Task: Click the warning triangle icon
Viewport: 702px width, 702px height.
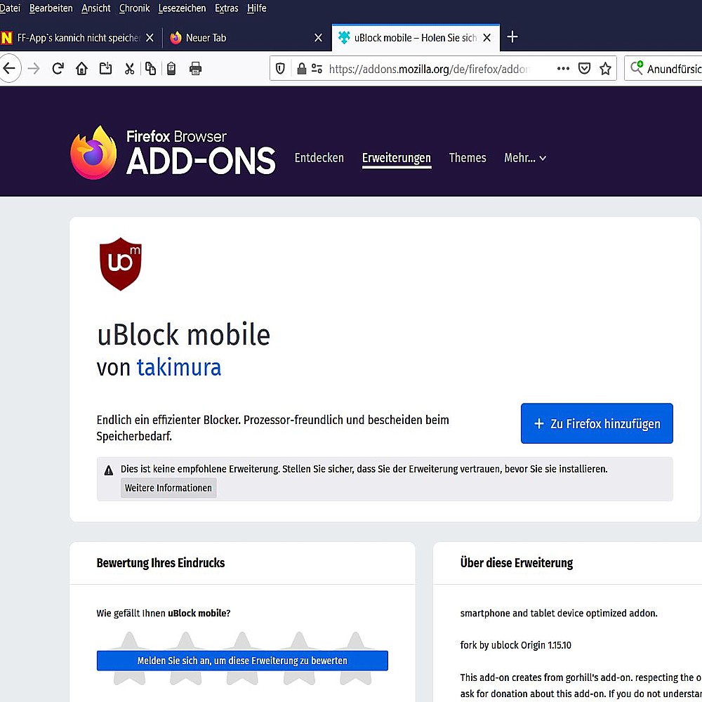Action: [108, 470]
